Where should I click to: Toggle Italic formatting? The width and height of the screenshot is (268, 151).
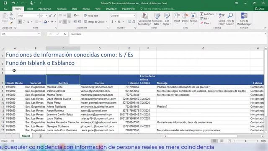[x=24, y=22]
